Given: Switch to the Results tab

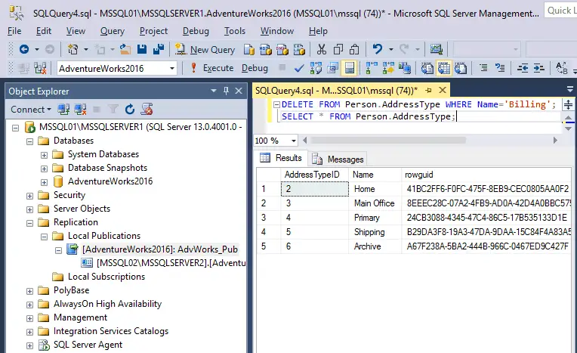Looking at the screenshot, I should (281, 158).
